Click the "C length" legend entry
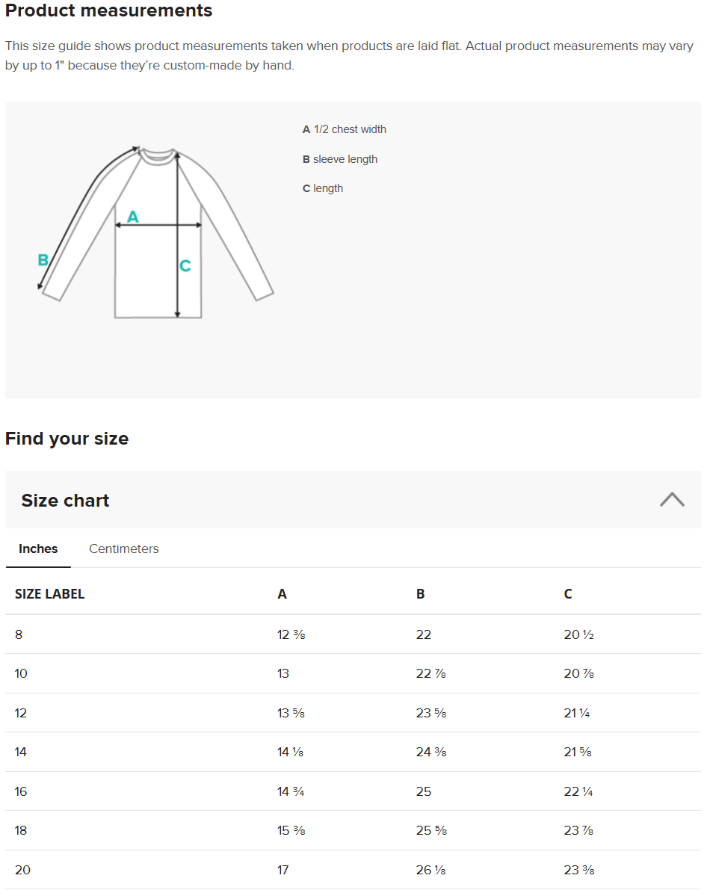Viewport: 713px width, 893px height. (323, 188)
